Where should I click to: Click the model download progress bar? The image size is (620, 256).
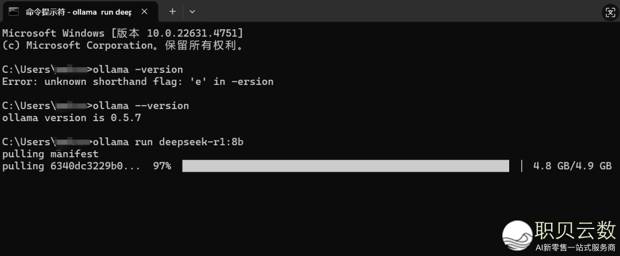[346, 166]
